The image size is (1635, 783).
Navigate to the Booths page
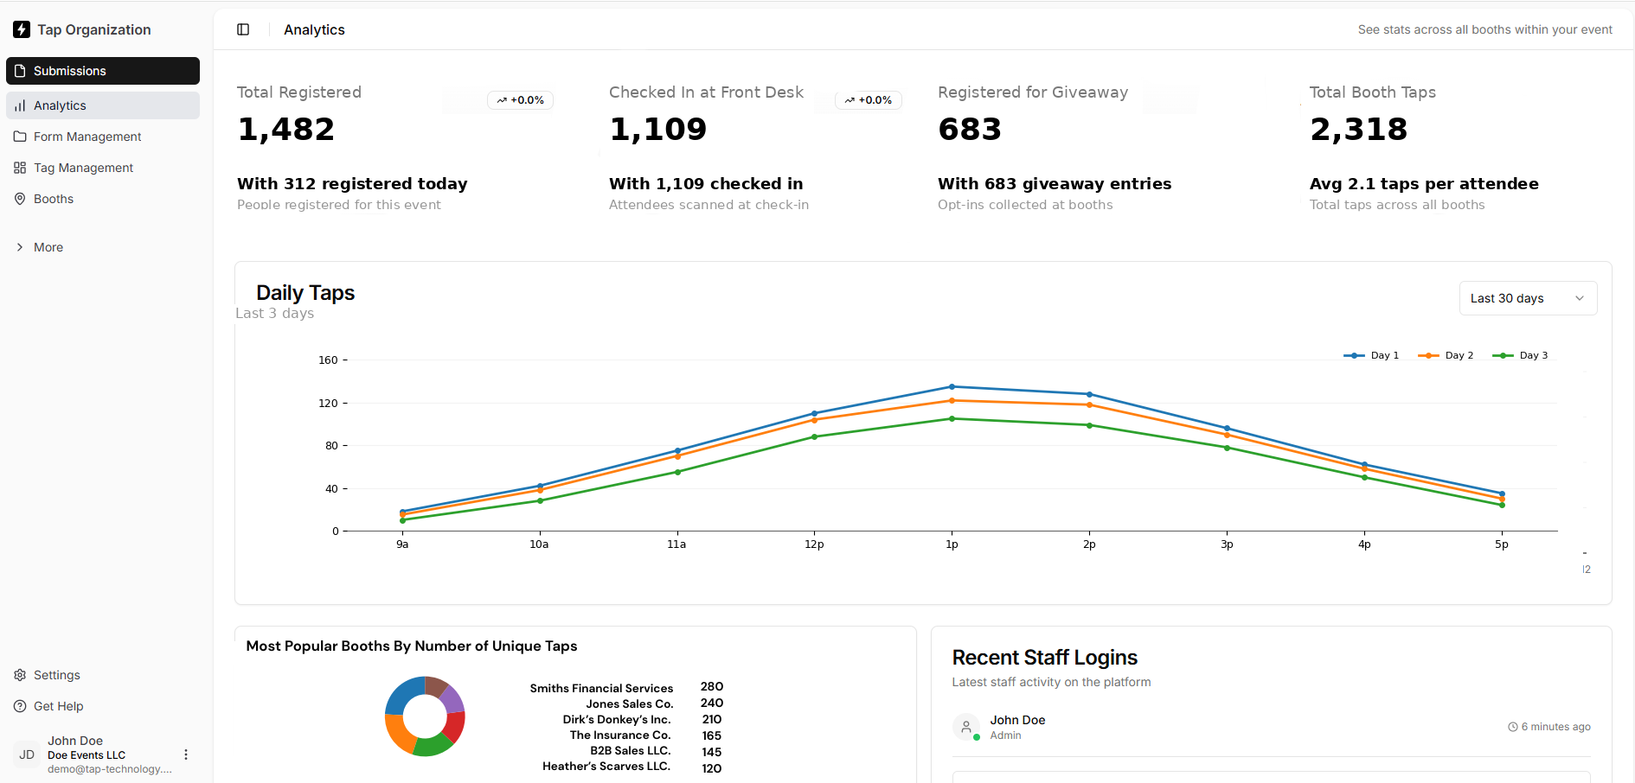coord(54,198)
